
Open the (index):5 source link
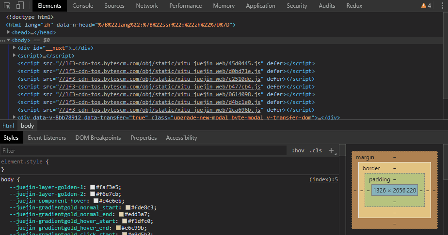click(x=323, y=179)
